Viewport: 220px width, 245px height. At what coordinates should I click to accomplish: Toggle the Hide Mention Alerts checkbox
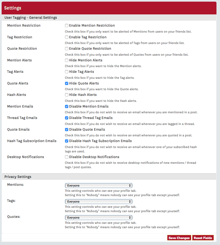point(67,60)
